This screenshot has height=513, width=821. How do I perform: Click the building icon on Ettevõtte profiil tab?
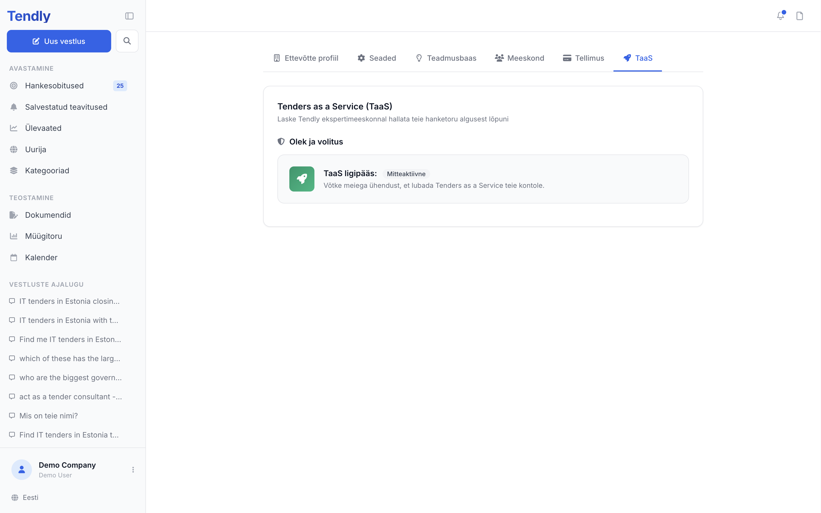pos(277,58)
